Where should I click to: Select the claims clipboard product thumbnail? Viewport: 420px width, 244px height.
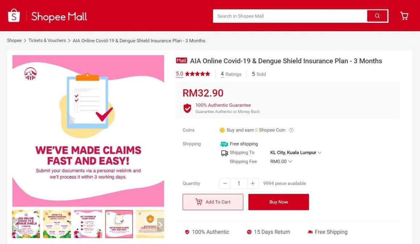(119, 224)
